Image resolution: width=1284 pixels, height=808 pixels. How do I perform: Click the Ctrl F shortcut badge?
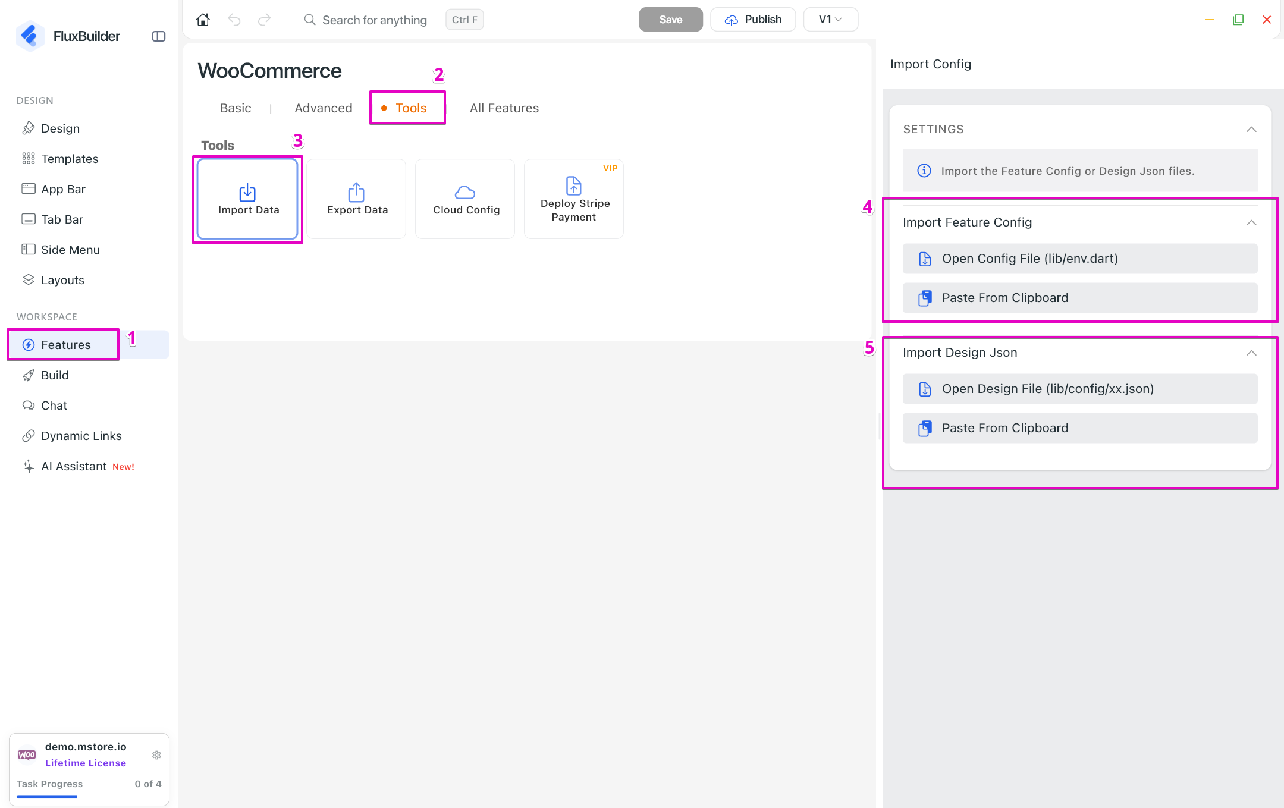point(464,20)
